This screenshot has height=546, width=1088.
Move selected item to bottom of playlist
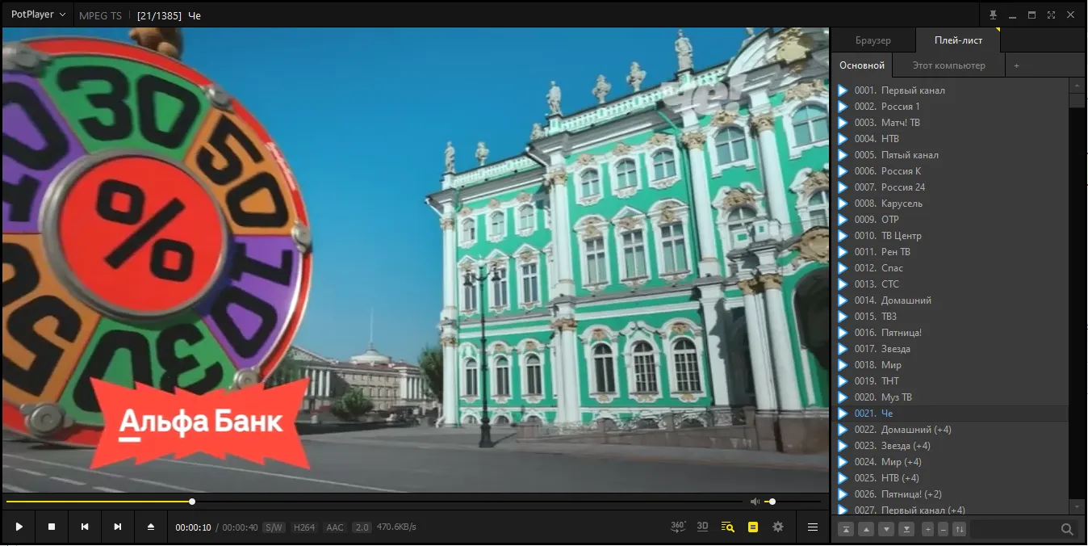906,529
